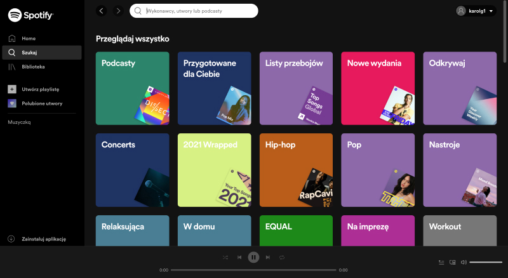Image resolution: width=508 pixels, height=278 pixels.
Task: Open Home in the sidebar
Action: pyautogui.click(x=42, y=38)
